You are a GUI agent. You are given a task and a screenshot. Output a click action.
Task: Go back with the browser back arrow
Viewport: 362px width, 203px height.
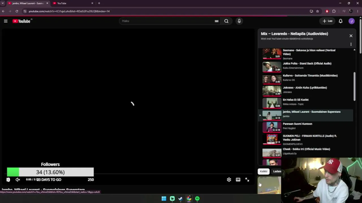pos(3,11)
